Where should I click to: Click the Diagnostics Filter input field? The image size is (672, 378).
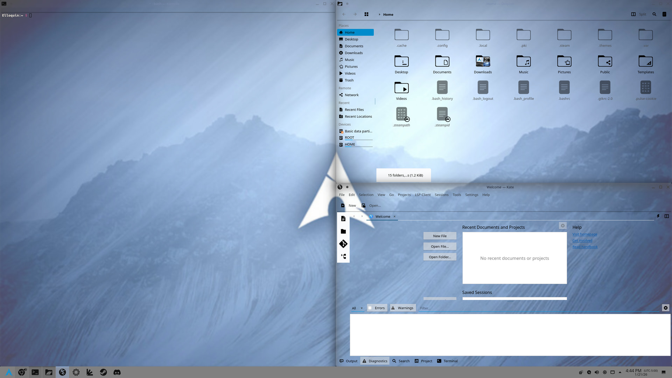point(539,308)
